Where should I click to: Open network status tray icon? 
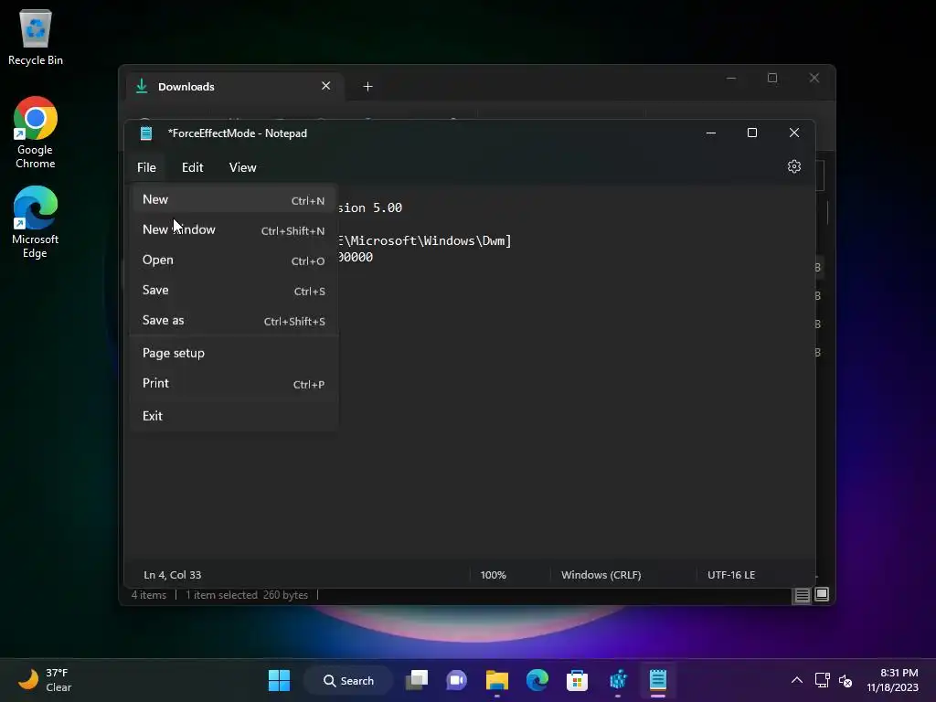822,680
